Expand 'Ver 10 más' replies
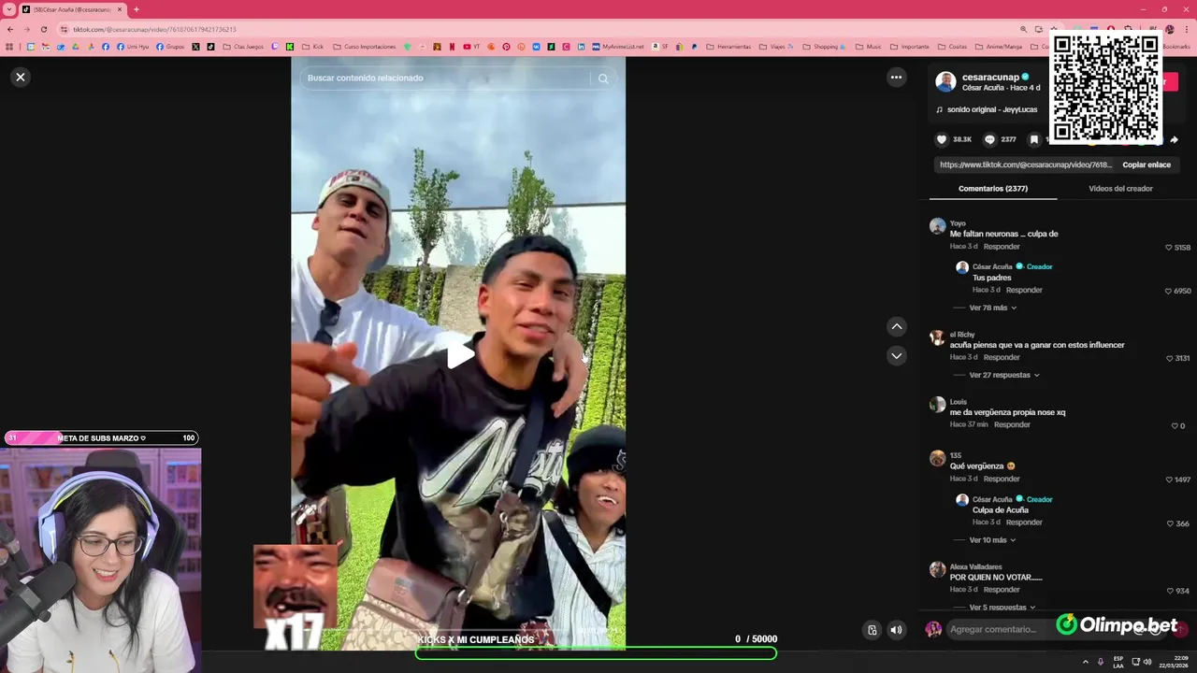The height and width of the screenshot is (673, 1197). pyautogui.click(x=992, y=540)
